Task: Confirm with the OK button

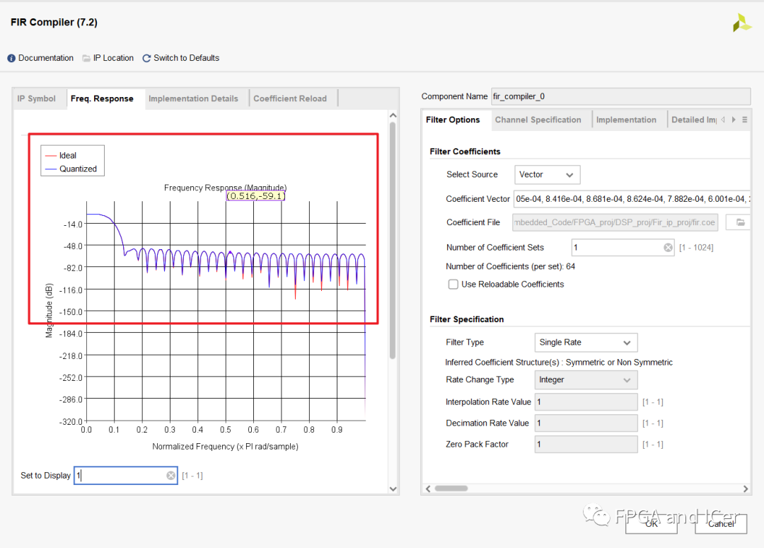Action: coord(652,524)
